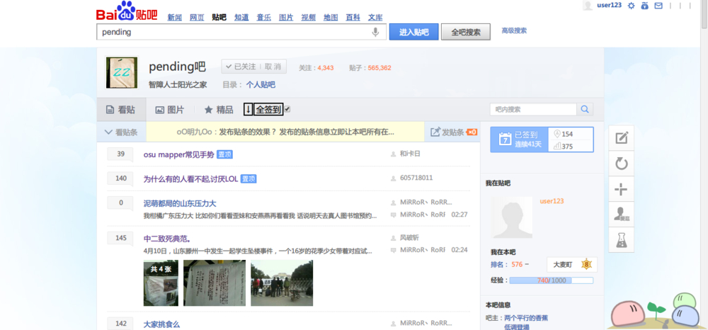Click the plus cross icon in right sidebar
The image size is (708, 330).
[622, 189]
